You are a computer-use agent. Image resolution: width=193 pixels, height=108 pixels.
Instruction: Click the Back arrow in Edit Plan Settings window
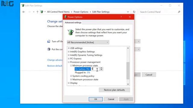24,12
